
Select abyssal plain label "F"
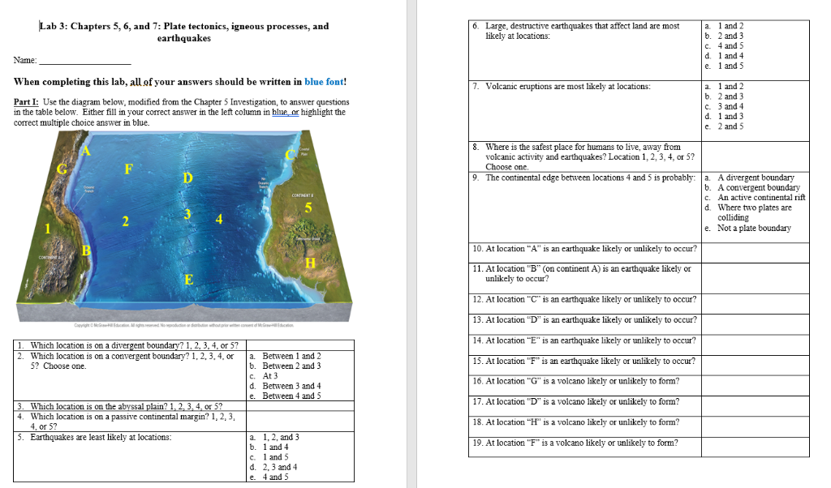coord(127,169)
